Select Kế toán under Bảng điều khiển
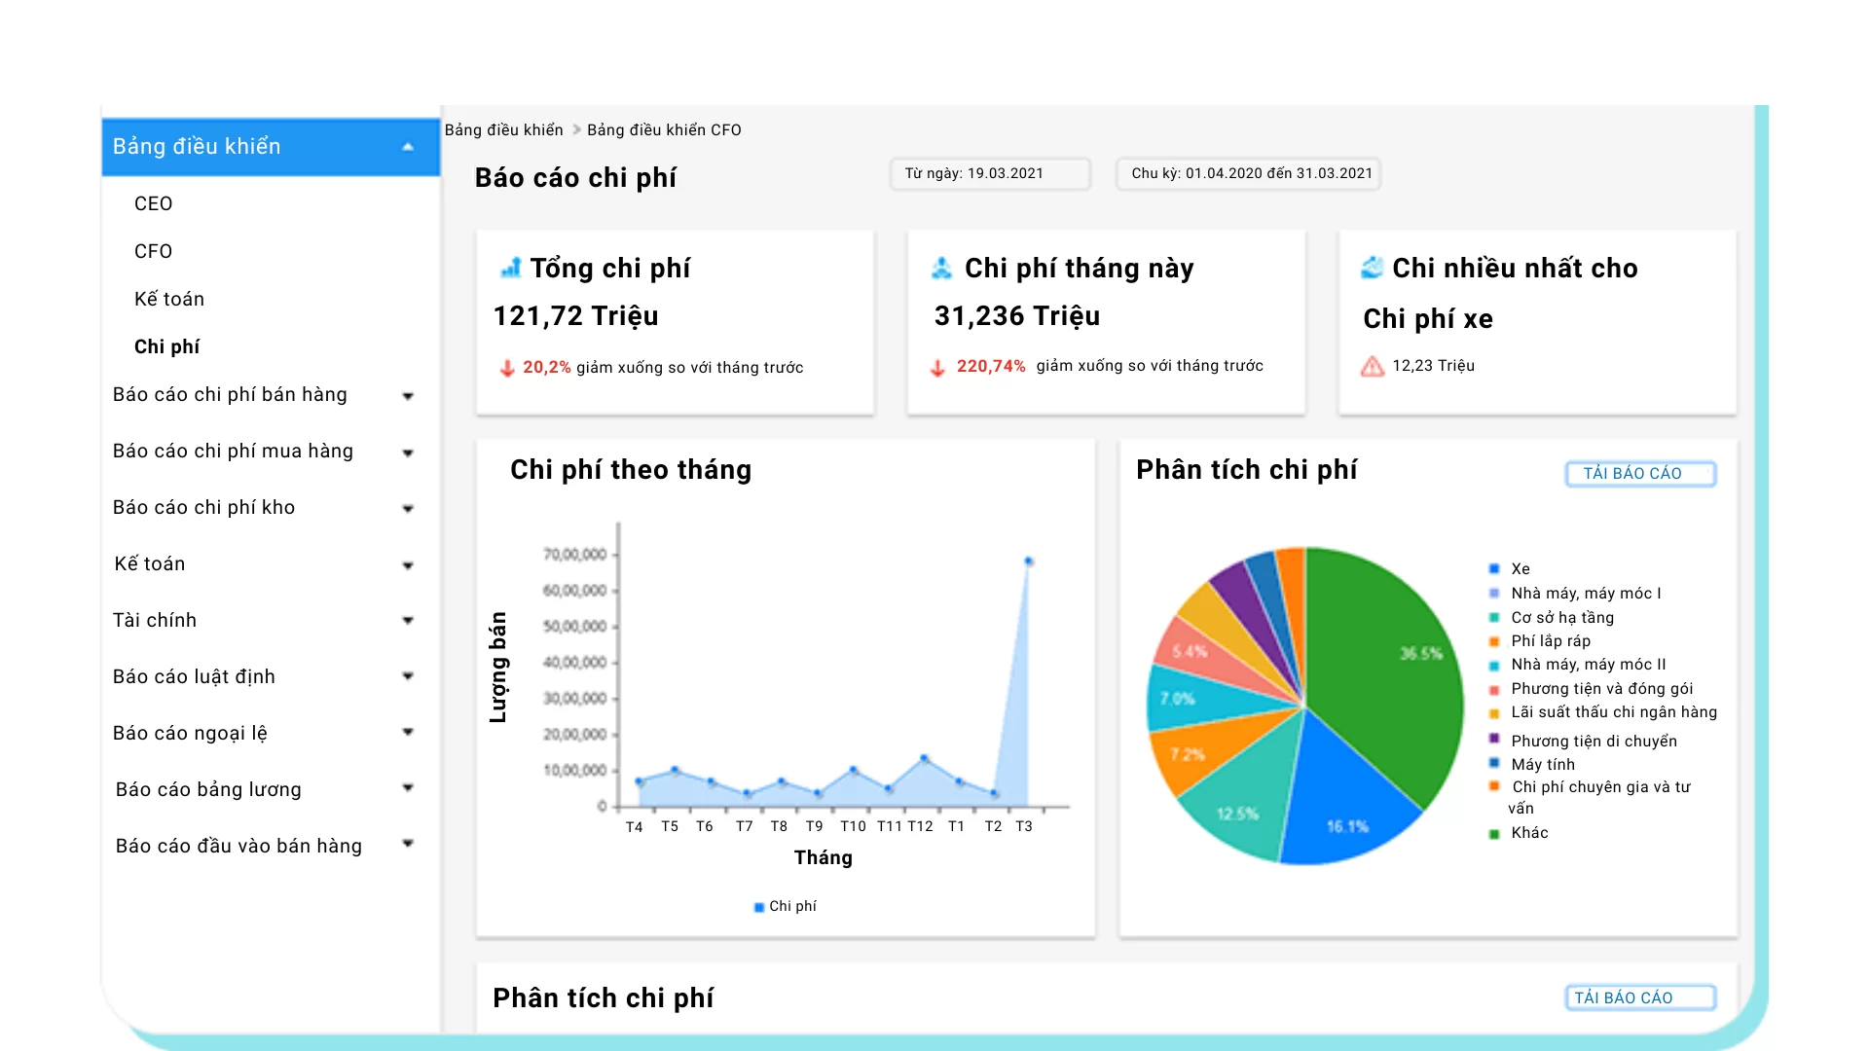 169,299
